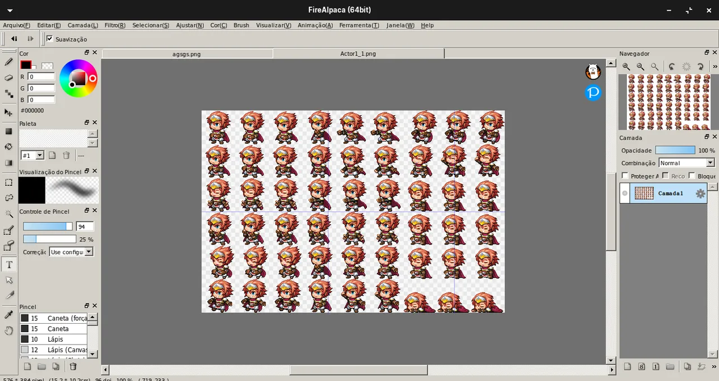Delete selected brush with trash icon
The height and width of the screenshot is (381, 719).
pyautogui.click(x=73, y=366)
